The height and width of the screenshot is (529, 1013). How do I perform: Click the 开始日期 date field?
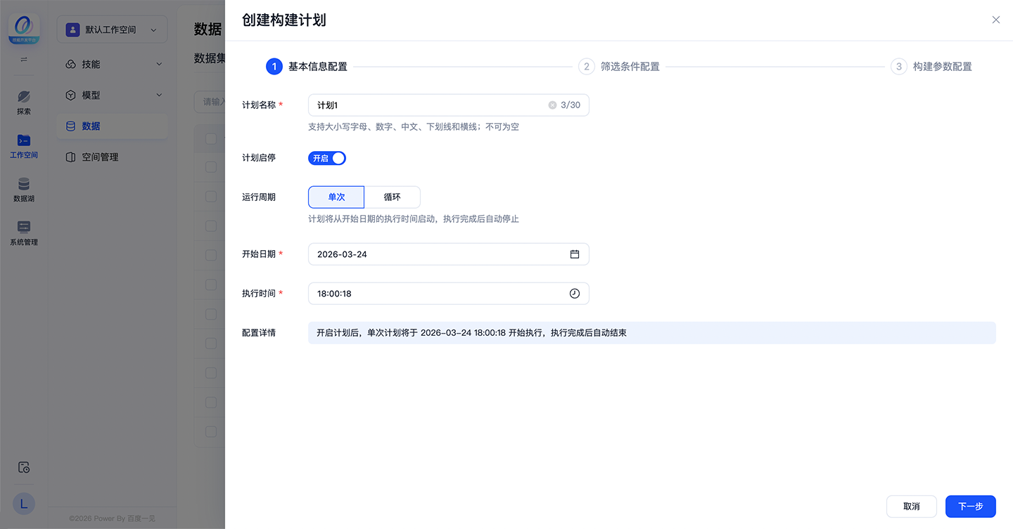449,254
